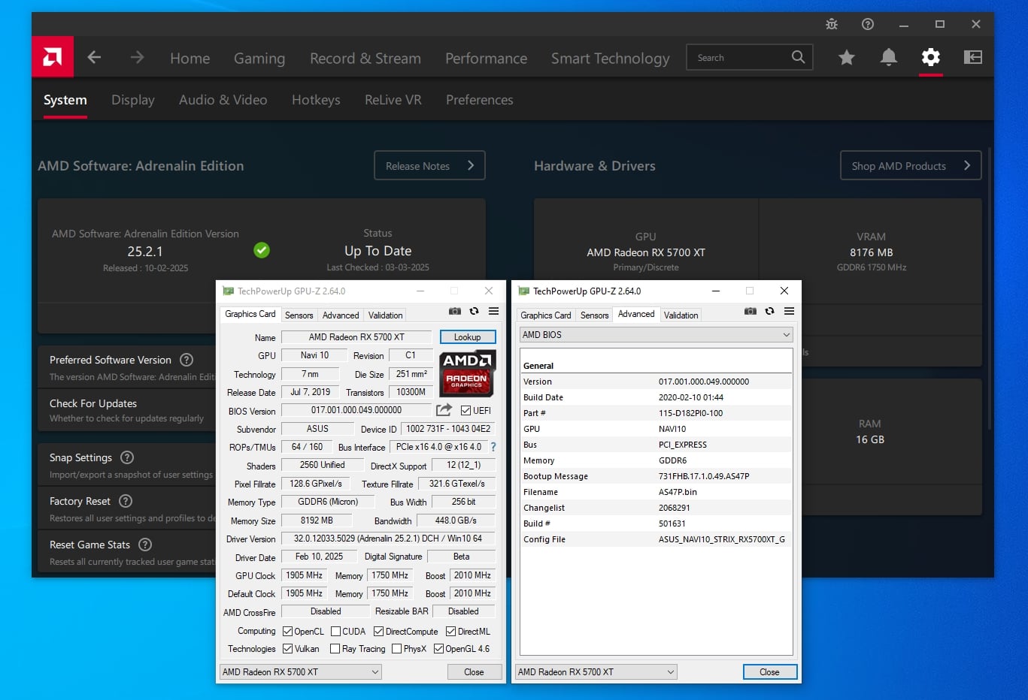Toggle the DirectCompute checkbox
1028x700 pixels.
378,631
